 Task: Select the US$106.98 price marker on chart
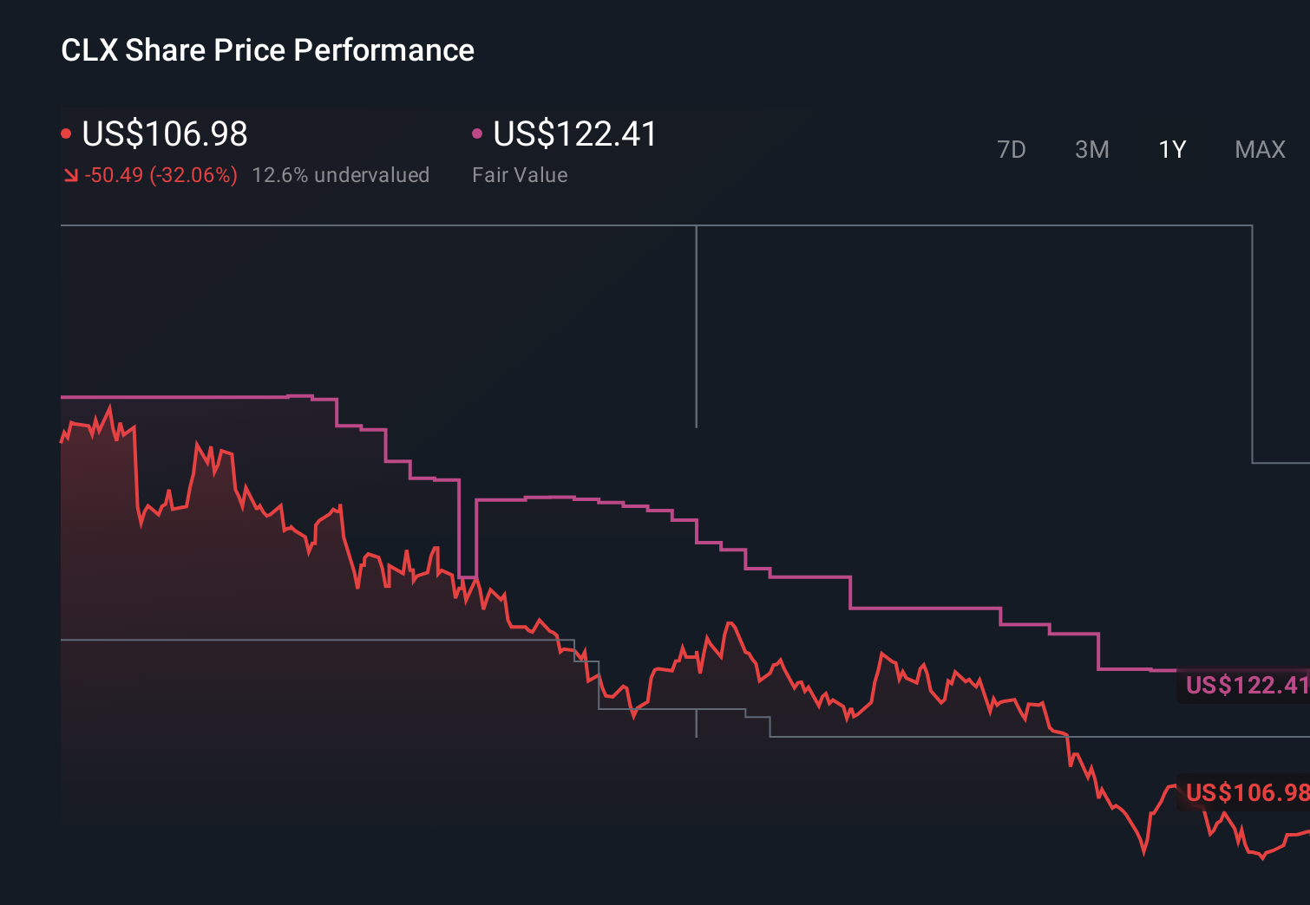1247,791
